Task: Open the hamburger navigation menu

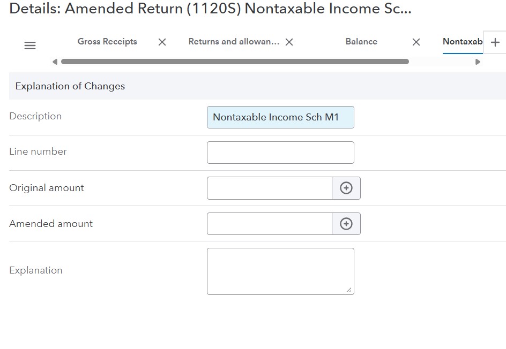Action: pyautogui.click(x=29, y=45)
